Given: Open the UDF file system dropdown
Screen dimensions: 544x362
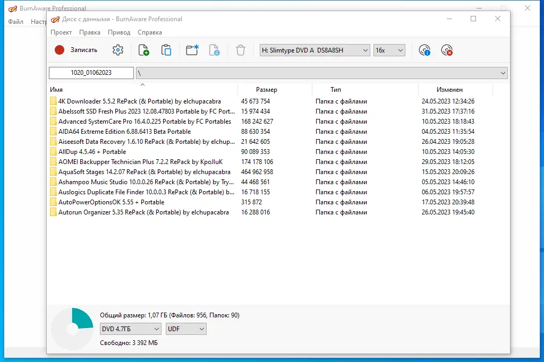Looking at the screenshot, I should point(186,329).
